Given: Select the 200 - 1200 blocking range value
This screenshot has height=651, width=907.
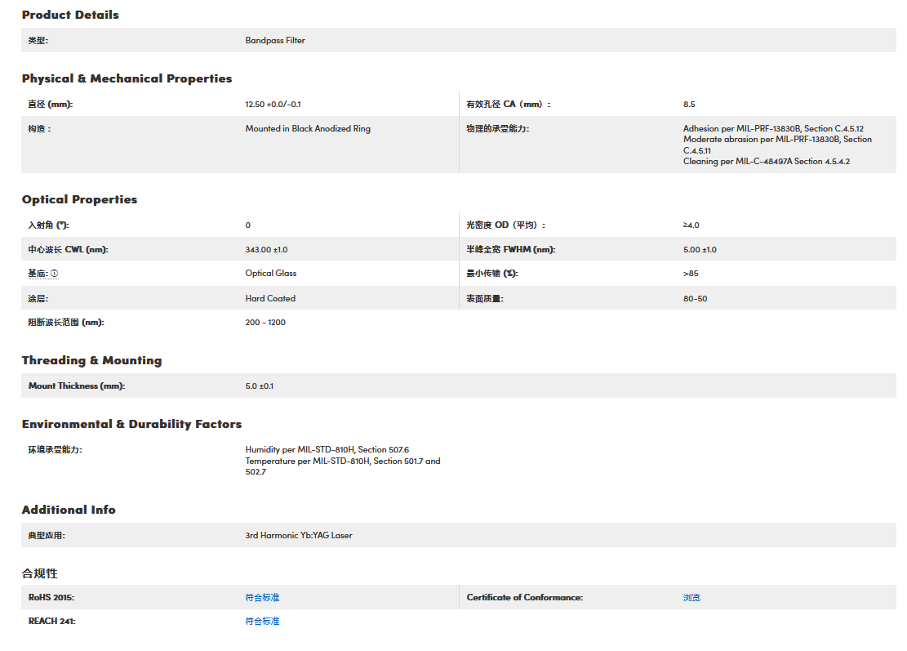Looking at the screenshot, I should [265, 323].
